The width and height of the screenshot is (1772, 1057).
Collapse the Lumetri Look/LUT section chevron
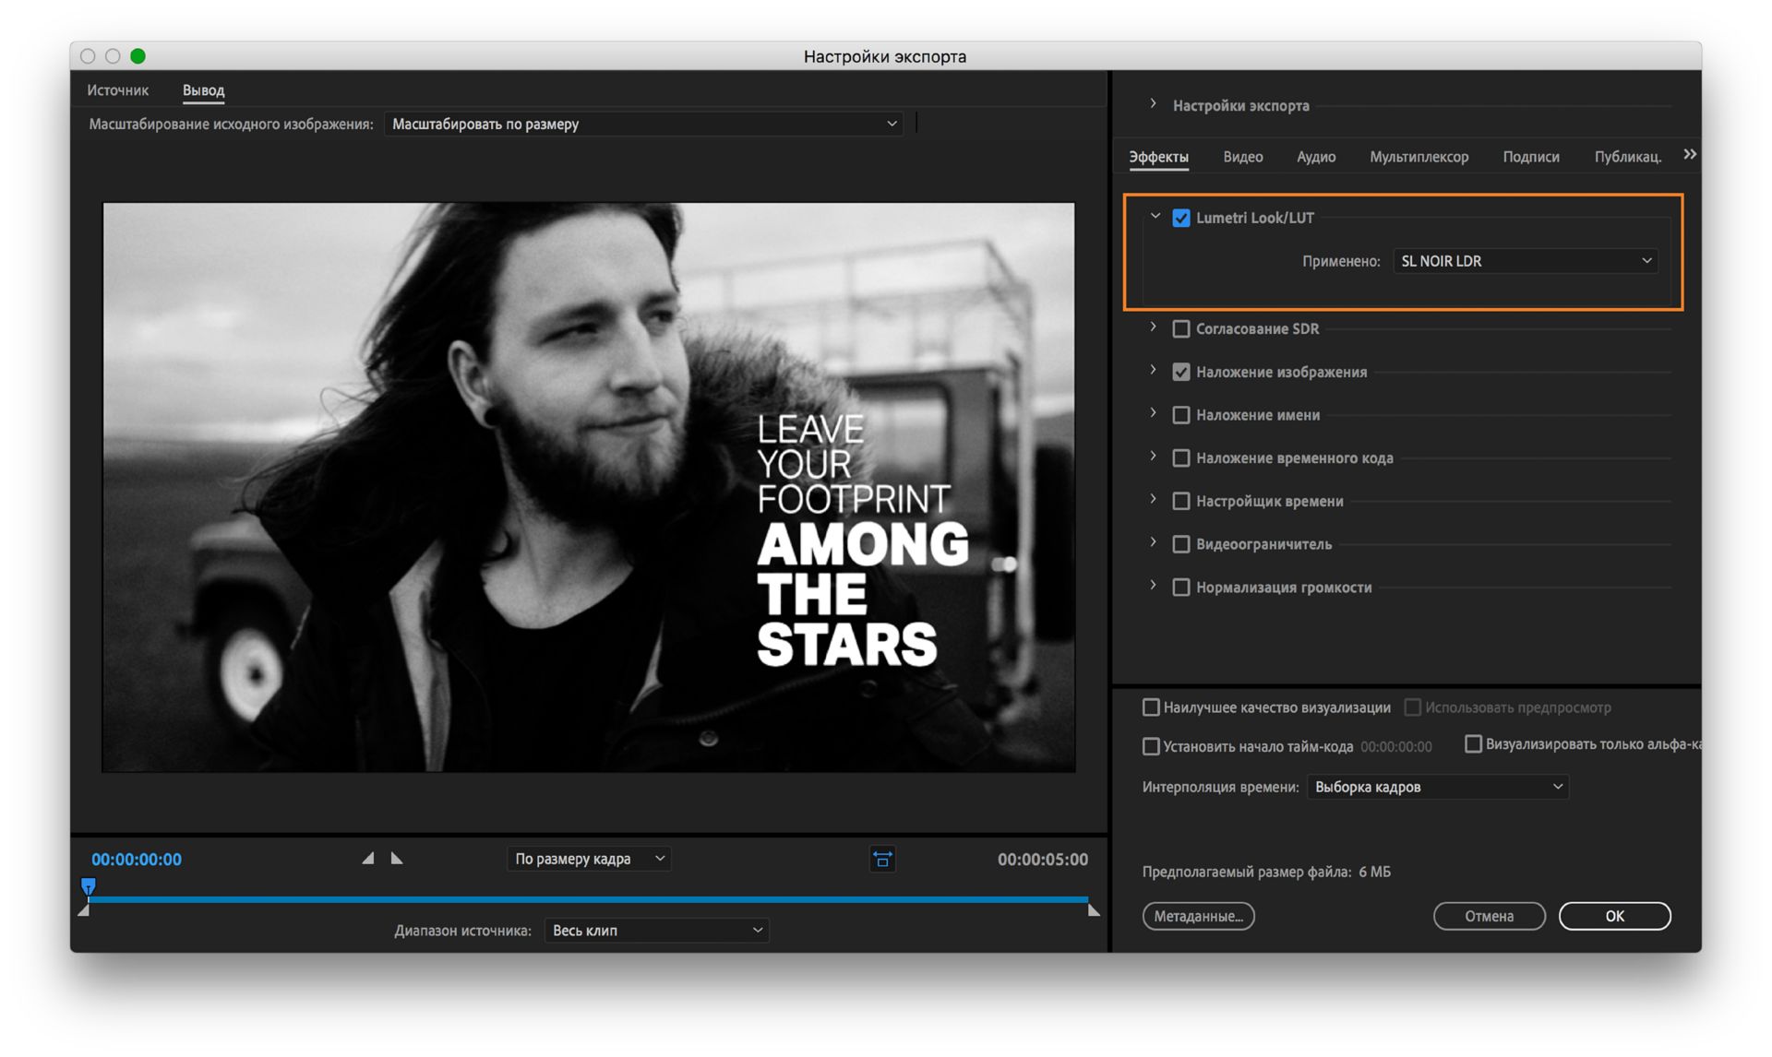pos(1155,217)
